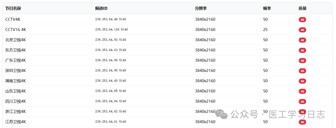This screenshot has width=336, height=128.
Task: Select the 4K badge beside 北京卫视4K
Action: [x=302, y=40]
